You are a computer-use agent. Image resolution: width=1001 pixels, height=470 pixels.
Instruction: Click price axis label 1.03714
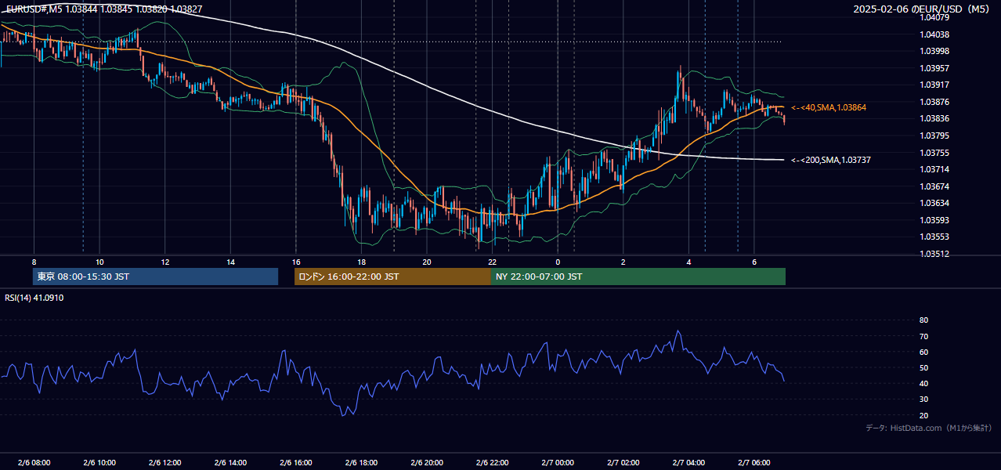pos(935,169)
